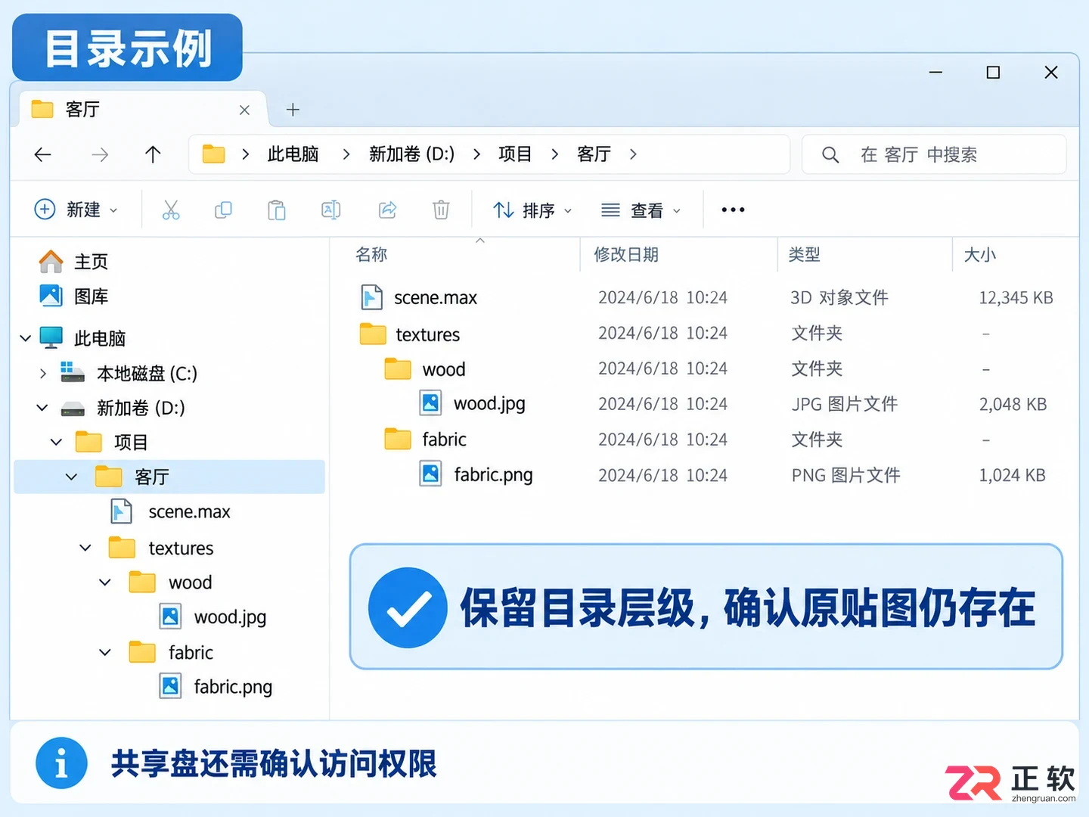Click the search magnifier icon
Screen dimensions: 1089x817
coord(830,154)
